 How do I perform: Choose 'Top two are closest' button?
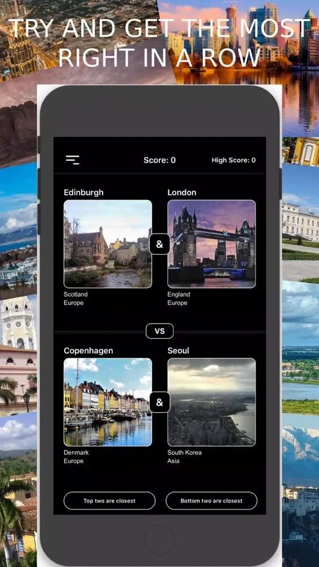click(109, 501)
